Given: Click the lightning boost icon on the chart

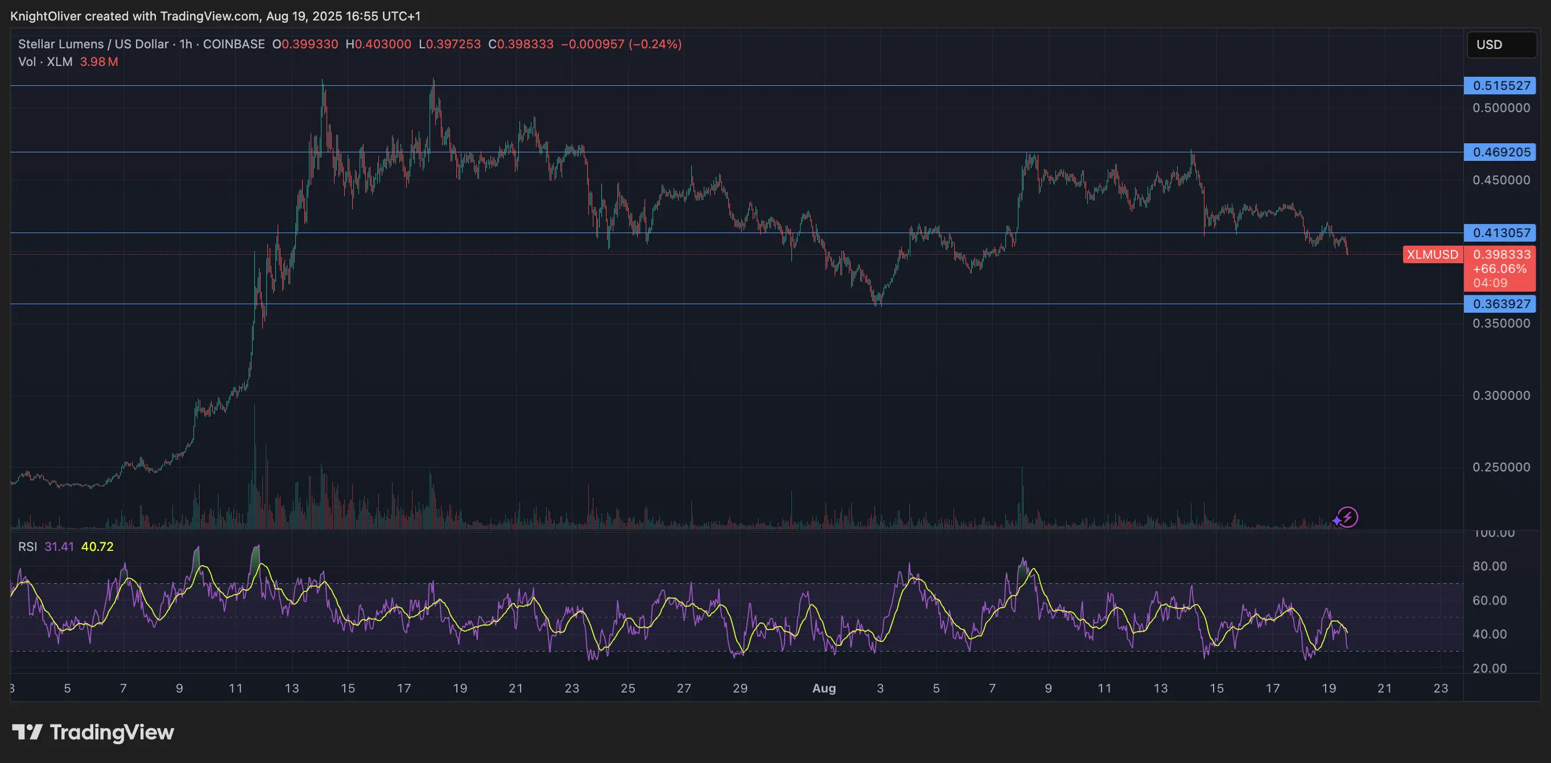Looking at the screenshot, I should (1348, 518).
